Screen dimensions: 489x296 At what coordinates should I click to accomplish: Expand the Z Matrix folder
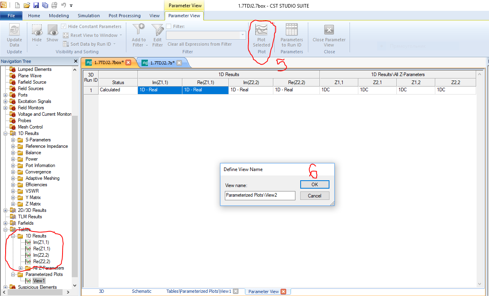pos(13,204)
